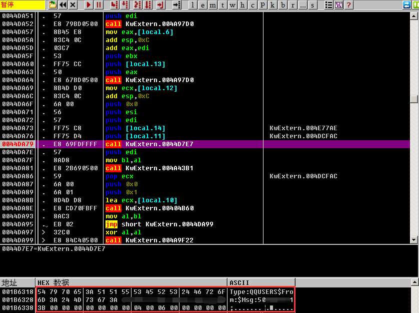Close the debugged program with the X icon
Viewport: 419px width, 313px height.
pyautogui.click(x=73, y=5)
